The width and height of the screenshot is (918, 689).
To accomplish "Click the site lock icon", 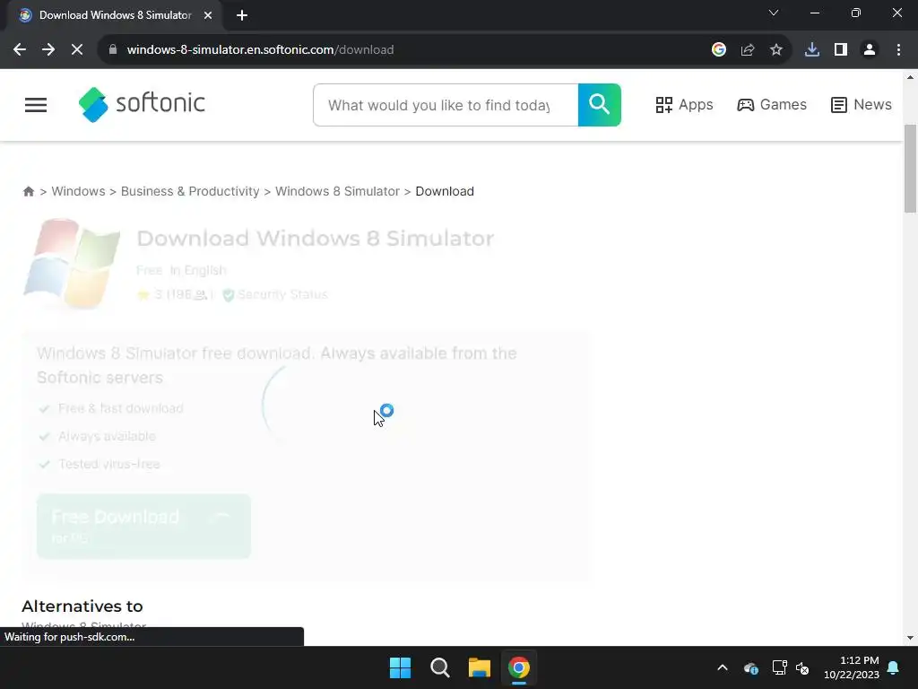I will (113, 50).
